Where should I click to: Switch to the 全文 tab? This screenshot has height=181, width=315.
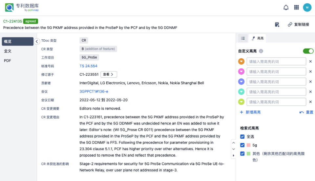[x=8, y=51]
